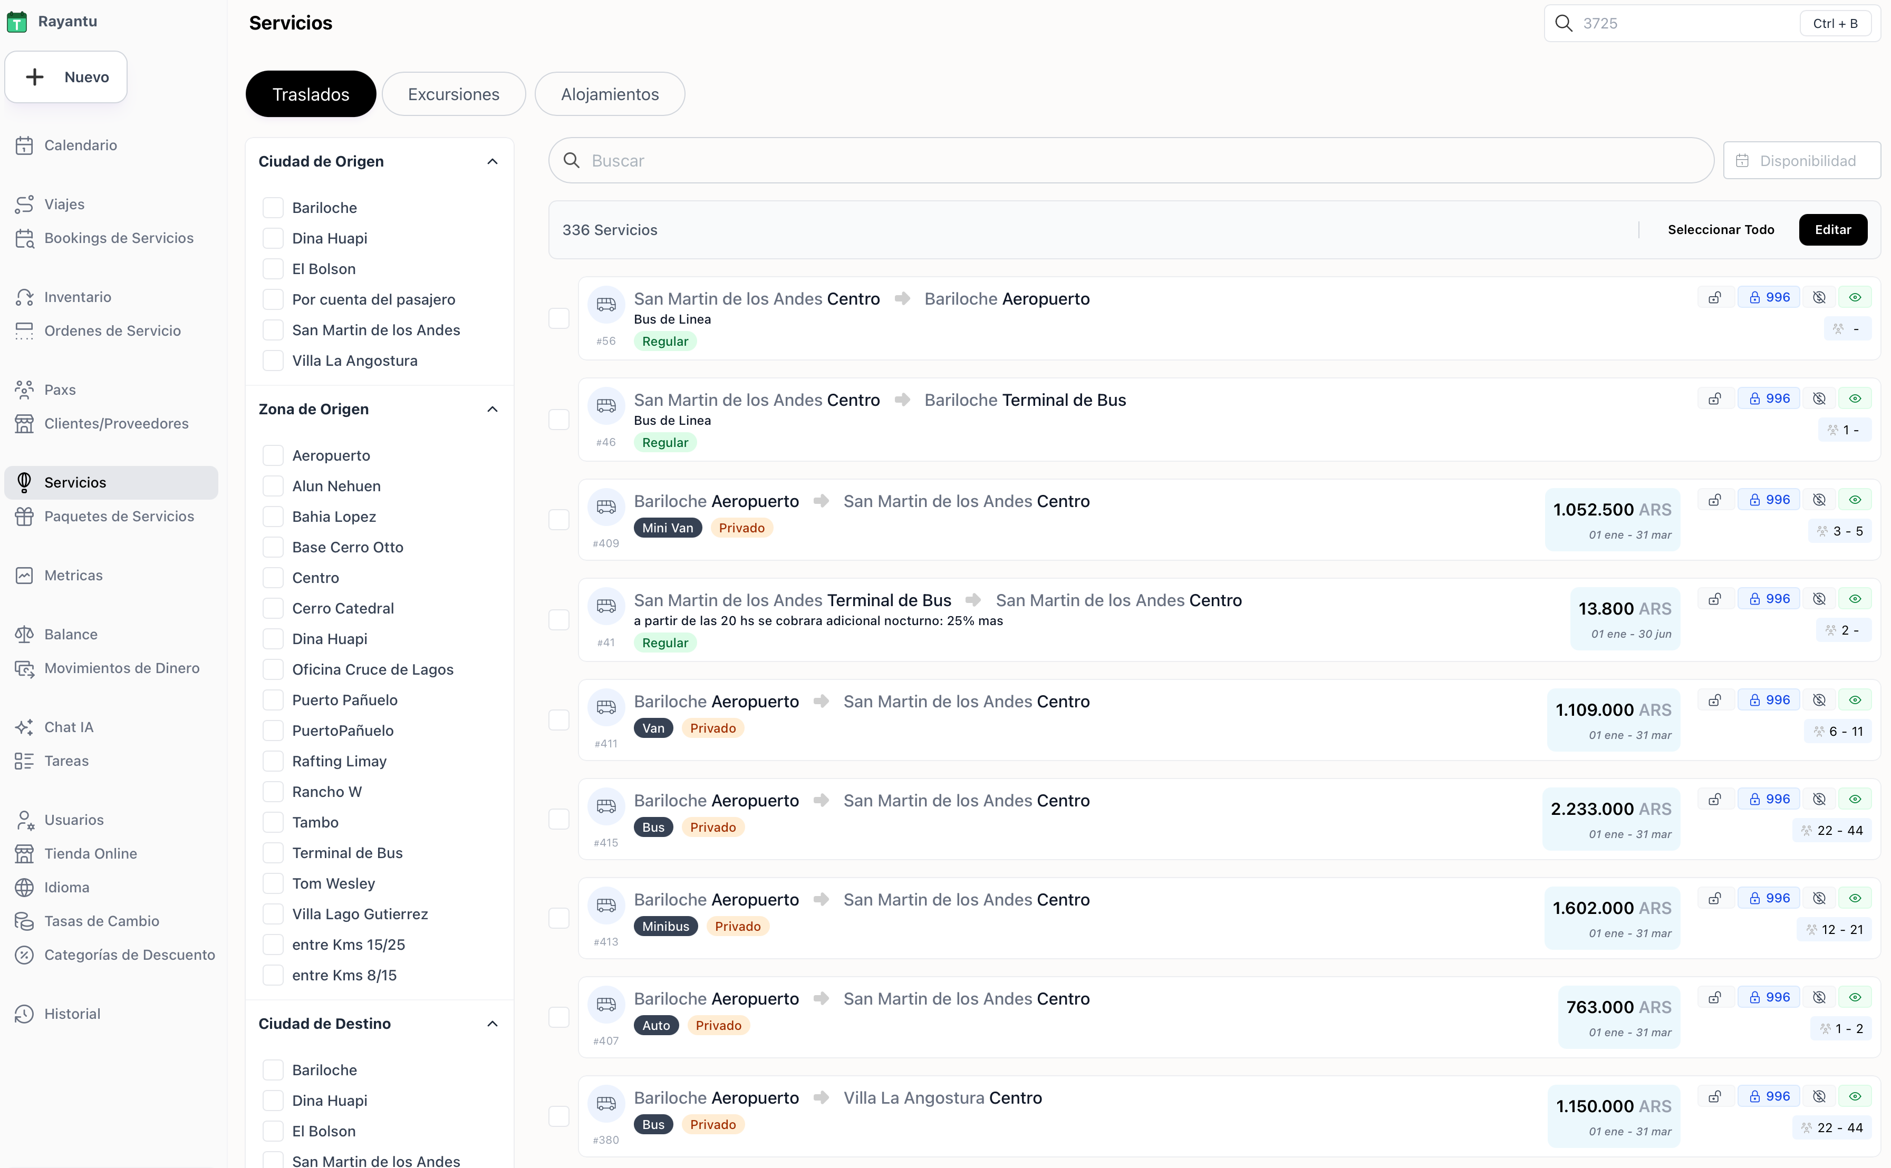Switch to the Excursiones tab
Viewport: 1891px width, 1168px height.
(x=454, y=93)
